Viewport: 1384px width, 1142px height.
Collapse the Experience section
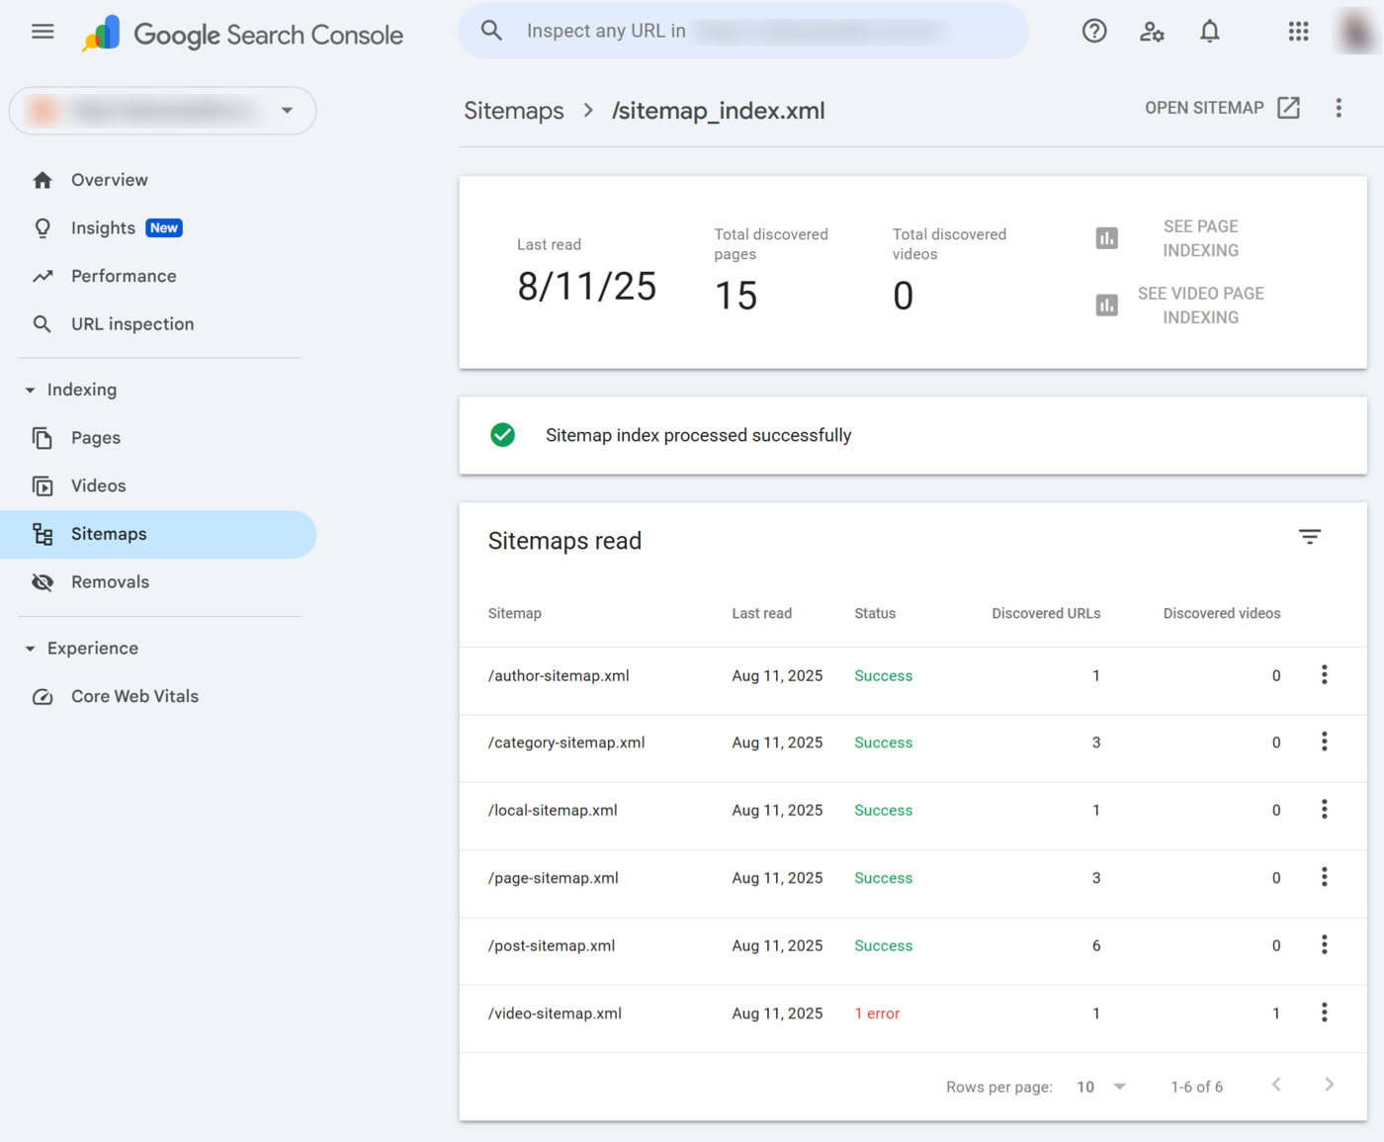pos(31,649)
